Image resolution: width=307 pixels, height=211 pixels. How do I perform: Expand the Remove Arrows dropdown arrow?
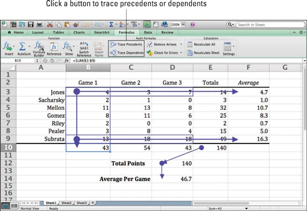point(181,44)
